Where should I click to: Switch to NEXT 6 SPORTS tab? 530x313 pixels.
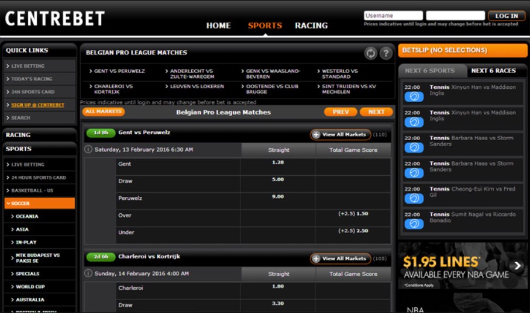pyautogui.click(x=430, y=71)
